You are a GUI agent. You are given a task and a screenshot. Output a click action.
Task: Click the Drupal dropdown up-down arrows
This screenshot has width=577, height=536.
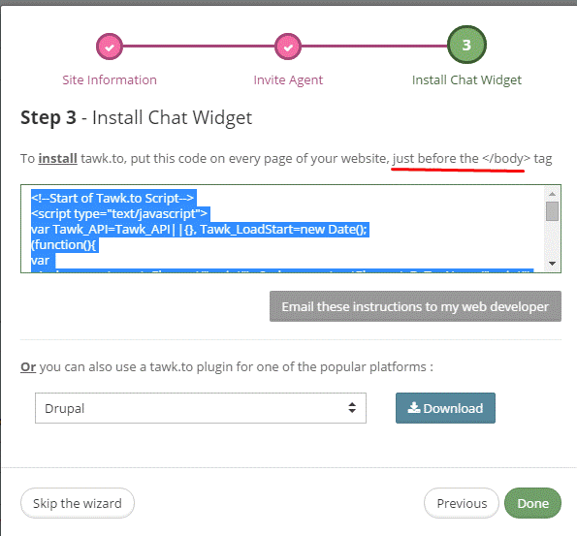tap(352, 408)
